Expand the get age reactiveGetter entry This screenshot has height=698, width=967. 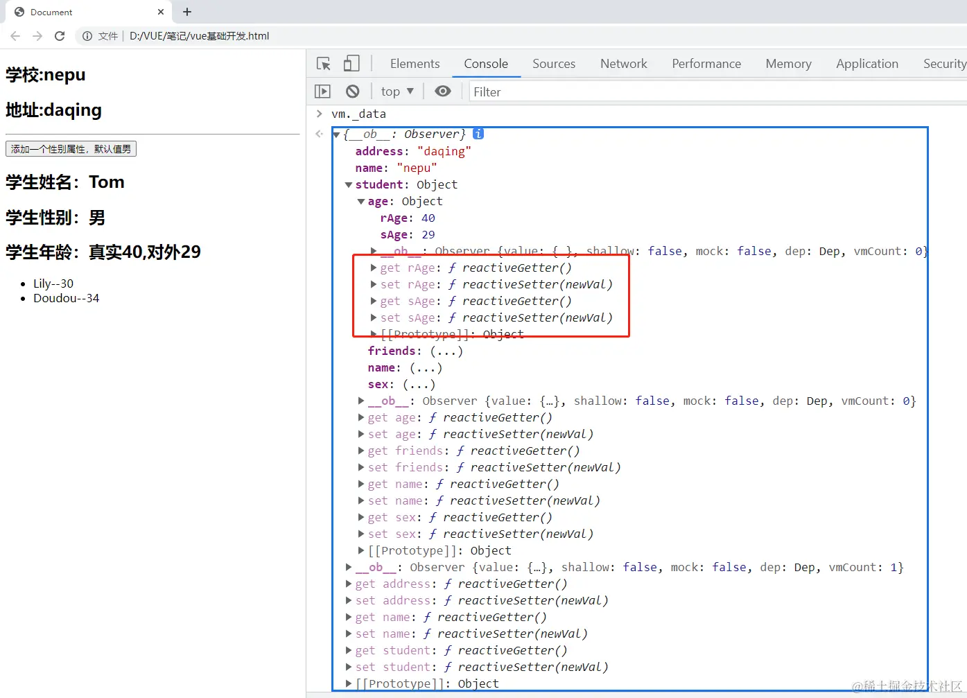[361, 417]
